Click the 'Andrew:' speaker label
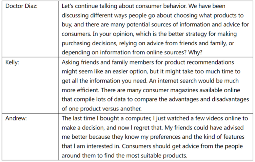 [16, 118]
